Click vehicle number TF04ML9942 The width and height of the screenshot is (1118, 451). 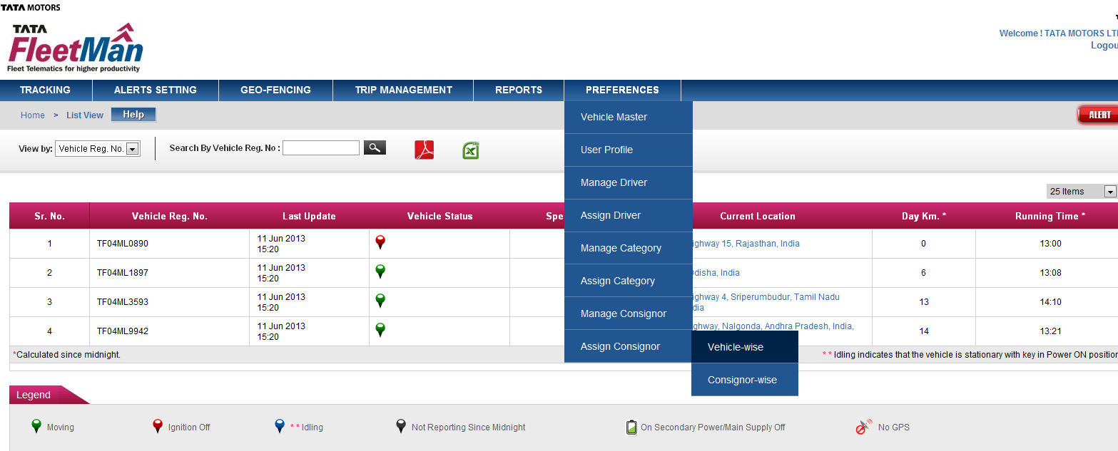click(123, 331)
